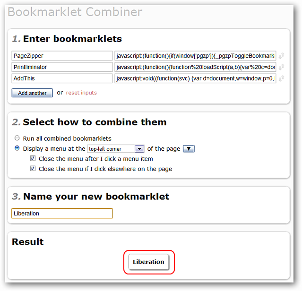Click the PageZipper javascript code field

coord(195,56)
